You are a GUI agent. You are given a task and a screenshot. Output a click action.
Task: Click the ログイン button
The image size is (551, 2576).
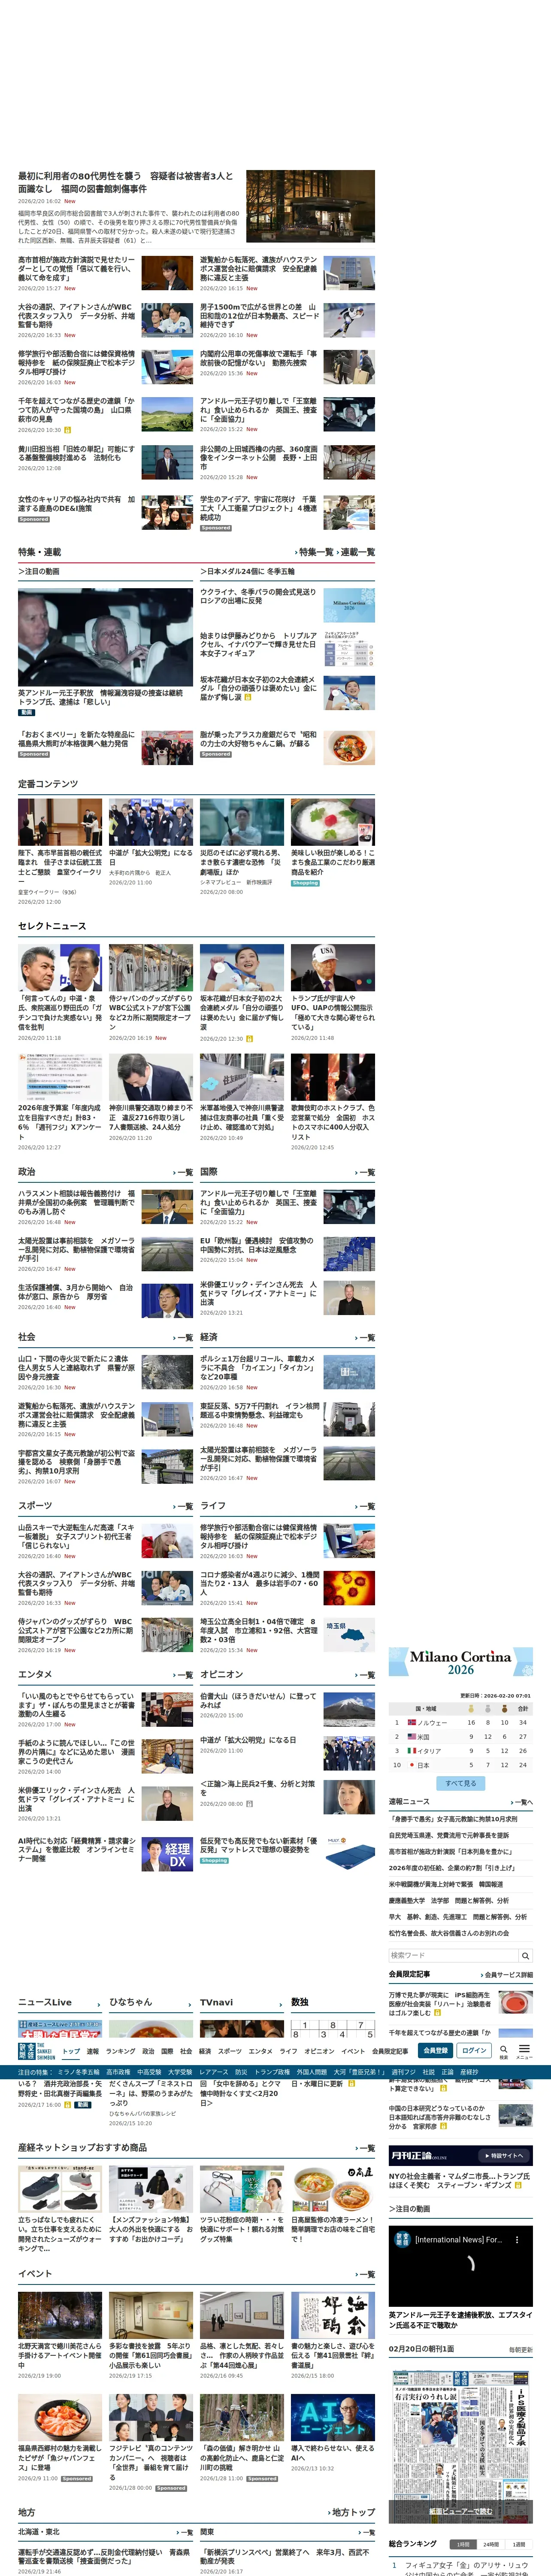(474, 2050)
